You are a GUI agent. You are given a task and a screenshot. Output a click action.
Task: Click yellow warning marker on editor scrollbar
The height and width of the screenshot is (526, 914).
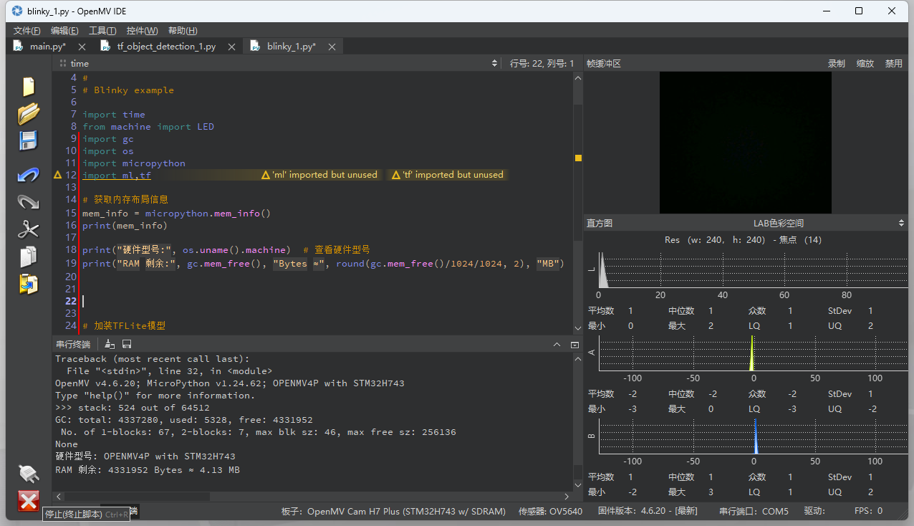[x=578, y=158]
